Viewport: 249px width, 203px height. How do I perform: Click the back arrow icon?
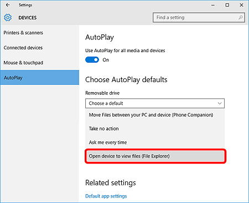pos(8,5)
